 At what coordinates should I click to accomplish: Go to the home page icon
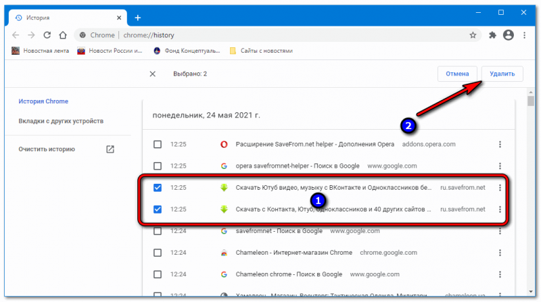coord(62,34)
